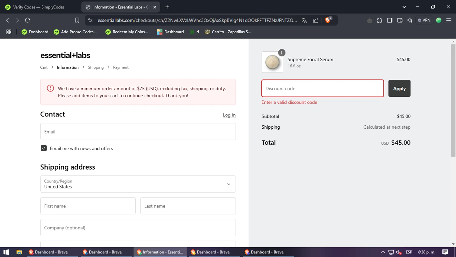This screenshot has width=456, height=257.
Task: Go to Cart breadcrumb
Action: click(x=44, y=67)
